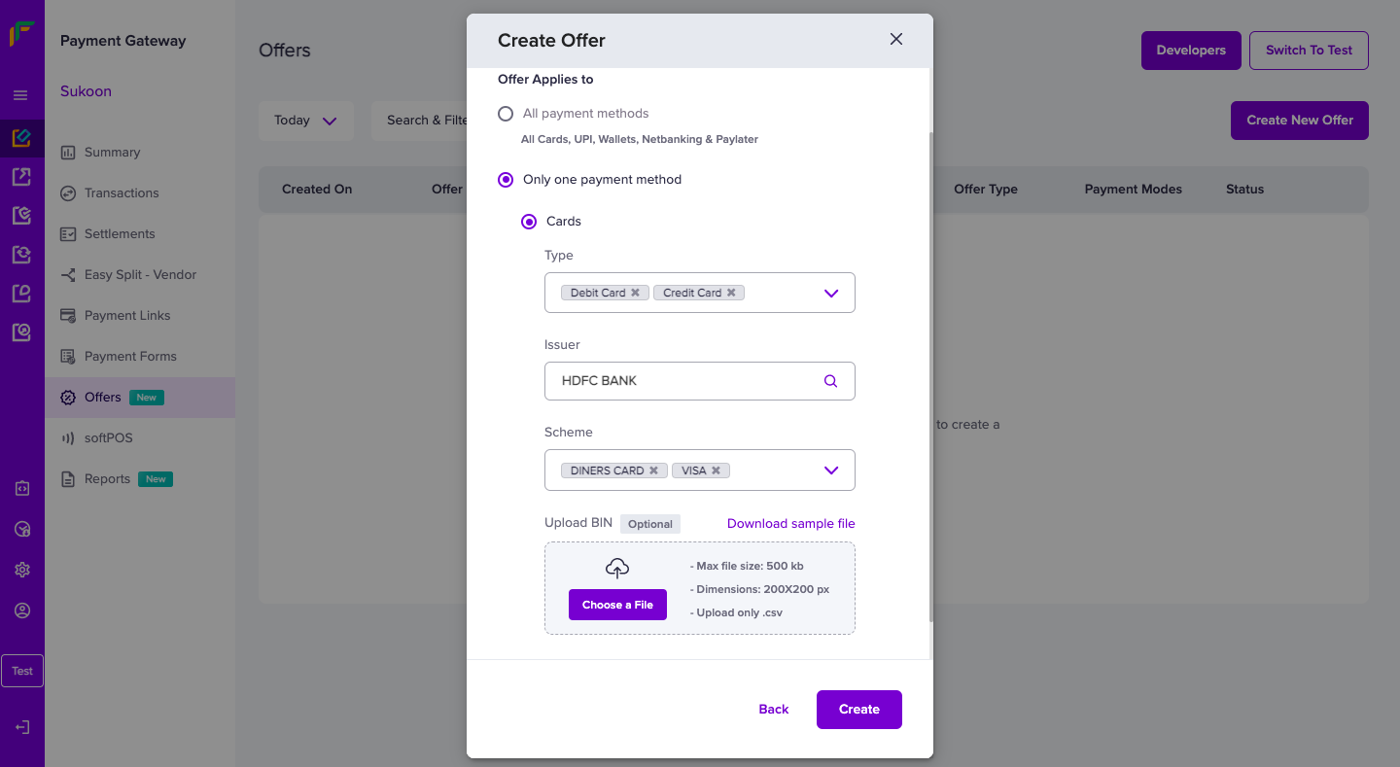Expand the card Type dropdown
Viewport: 1400px width, 767px height.
point(831,293)
